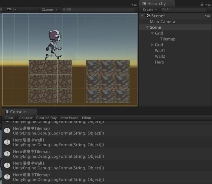This screenshot has height=184, width=212.
Task: Click the bottom log entry info icon
Action: click(x=7, y=177)
